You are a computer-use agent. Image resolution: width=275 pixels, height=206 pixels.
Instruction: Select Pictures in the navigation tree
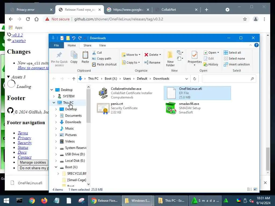click(71, 135)
